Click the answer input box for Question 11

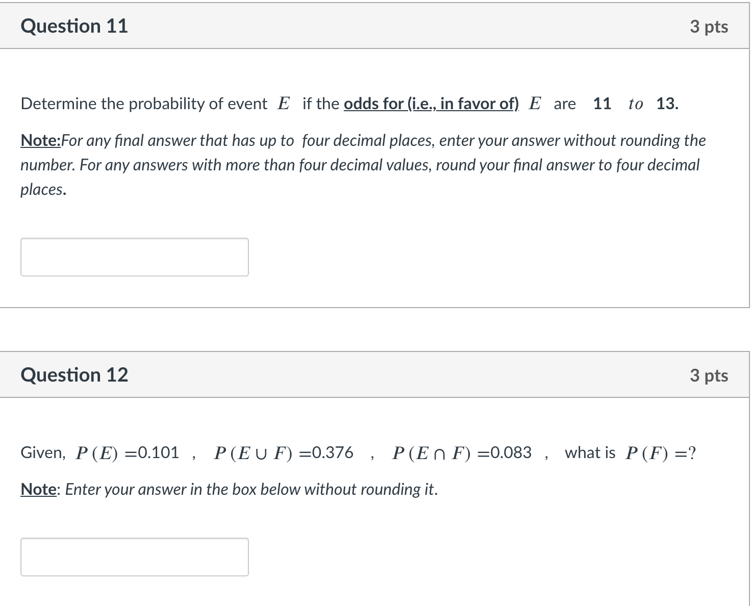[134, 257]
